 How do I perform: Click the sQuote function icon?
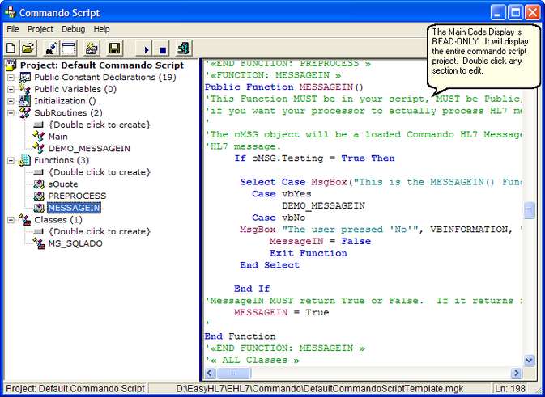pyautogui.click(x=39, y=184)
